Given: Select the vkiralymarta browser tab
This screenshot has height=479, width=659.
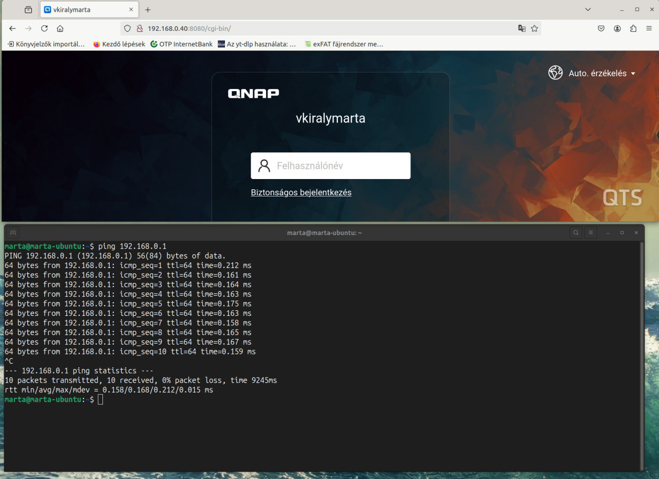Looking at the screenshot, I should 89,9.
